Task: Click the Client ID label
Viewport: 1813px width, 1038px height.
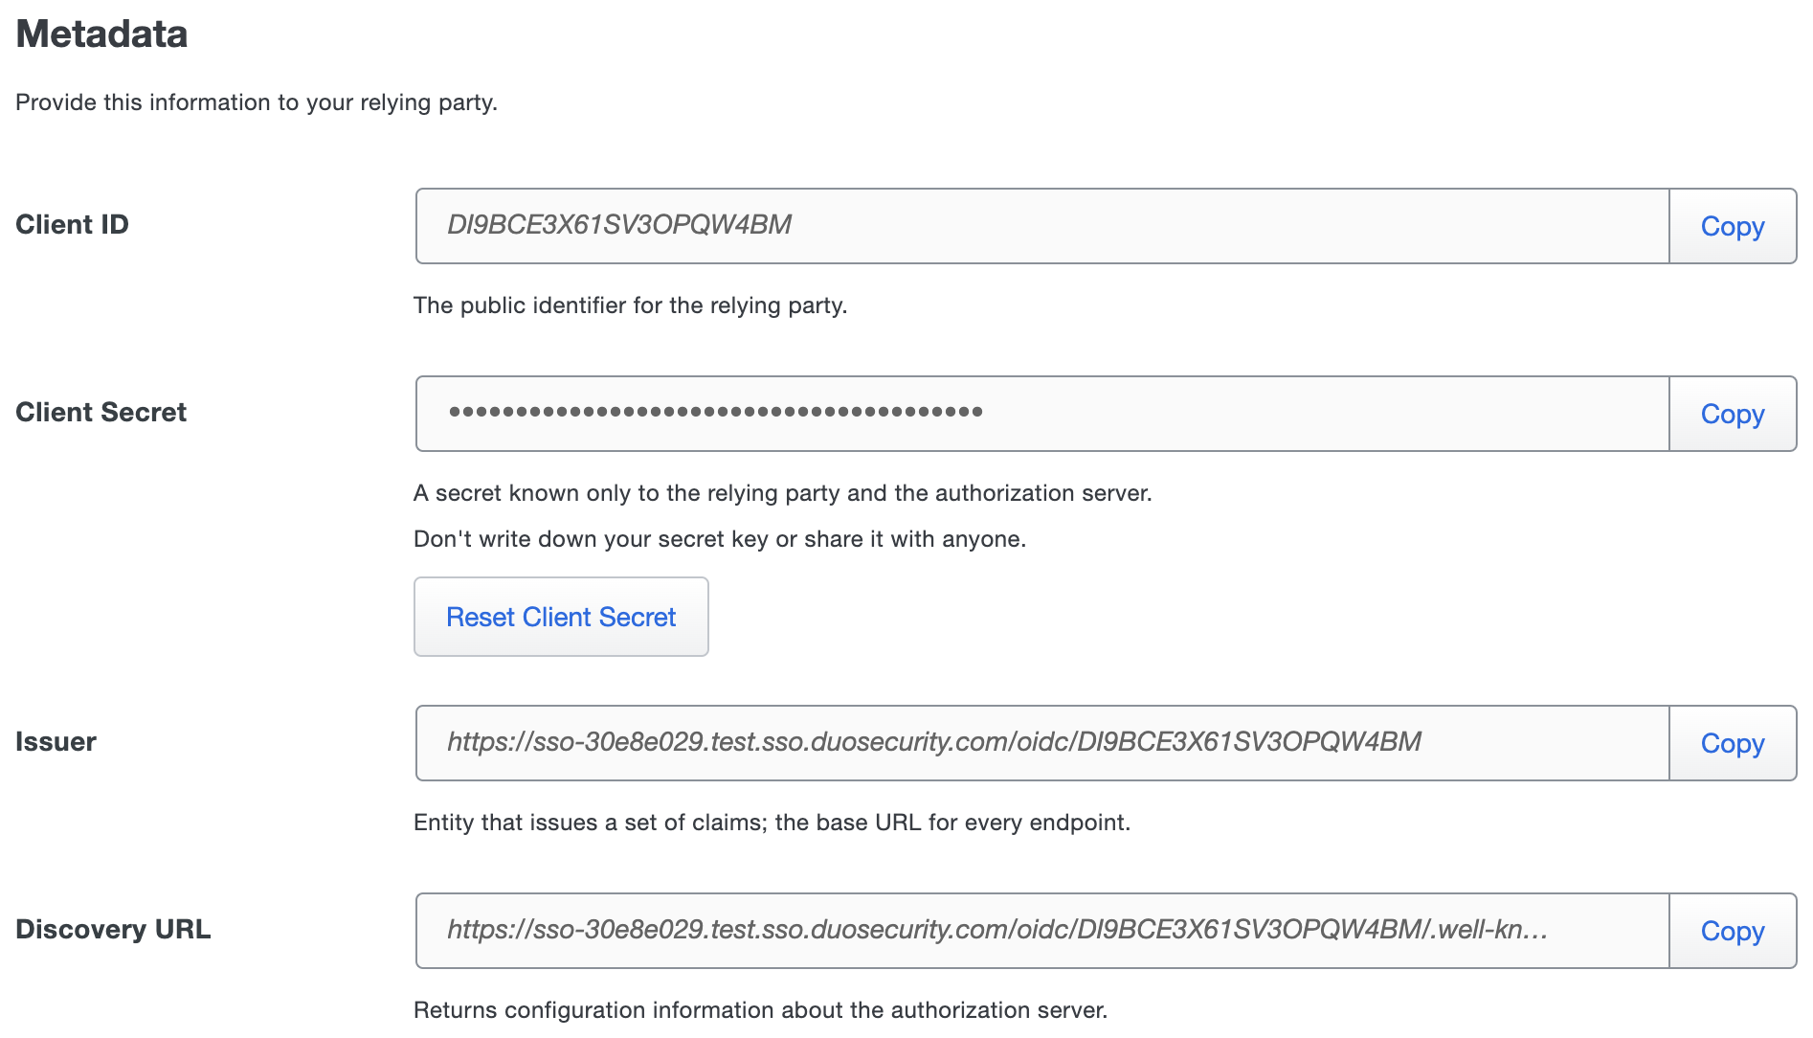Action: [72, 224]
